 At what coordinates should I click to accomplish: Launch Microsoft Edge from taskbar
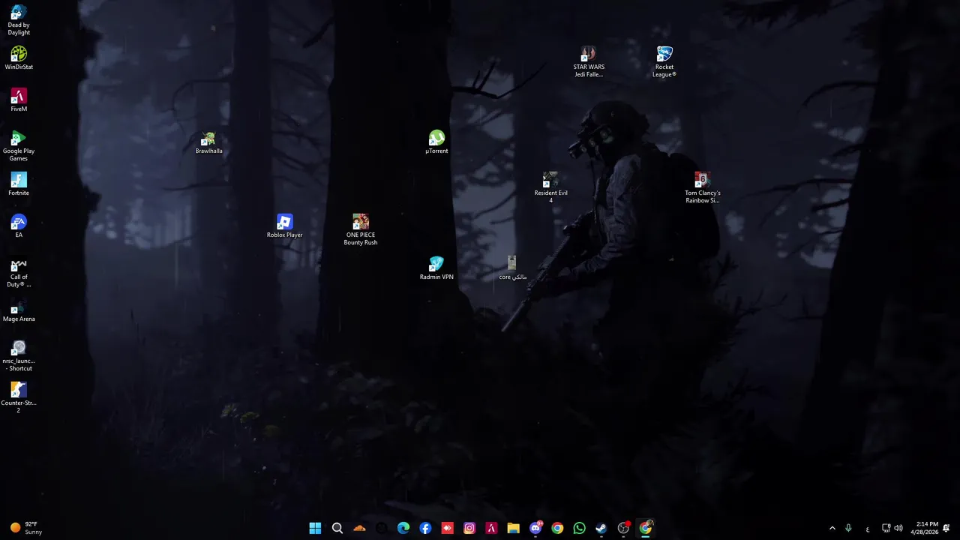(403, 528)
